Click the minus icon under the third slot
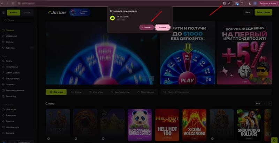 pyautogui.click(x=103, y=138)
